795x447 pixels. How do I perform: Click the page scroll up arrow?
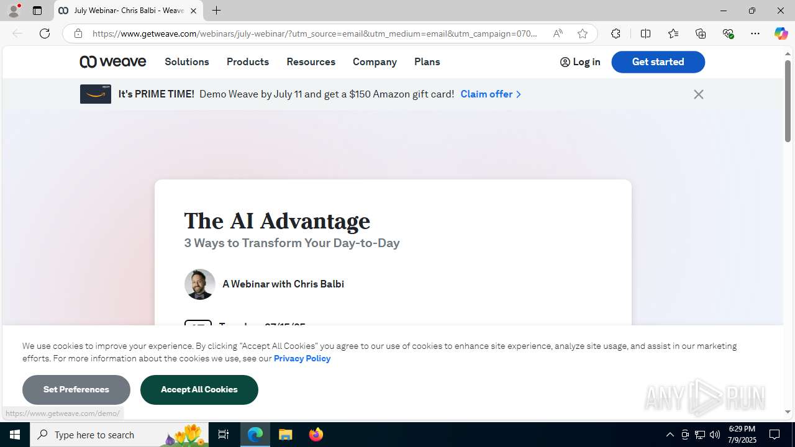pyautogui.click(x=788, y=54)
